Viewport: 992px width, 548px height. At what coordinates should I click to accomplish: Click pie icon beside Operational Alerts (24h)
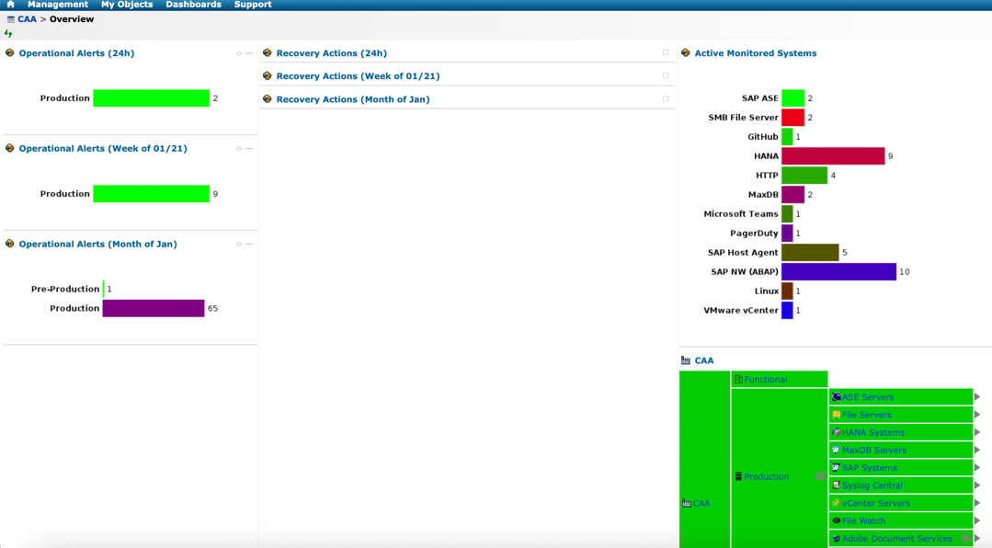pyautogui.click(x=9, y=53)
